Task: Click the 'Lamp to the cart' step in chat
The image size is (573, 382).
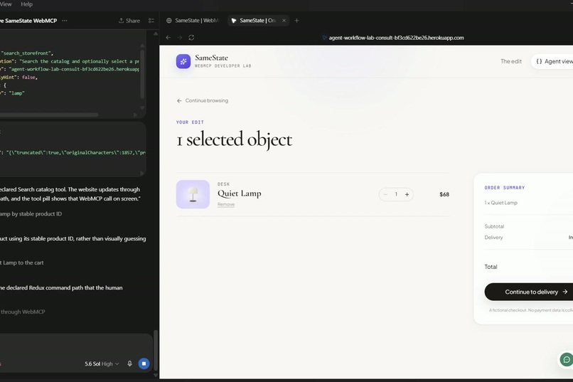Action: [x=22, y=262]
